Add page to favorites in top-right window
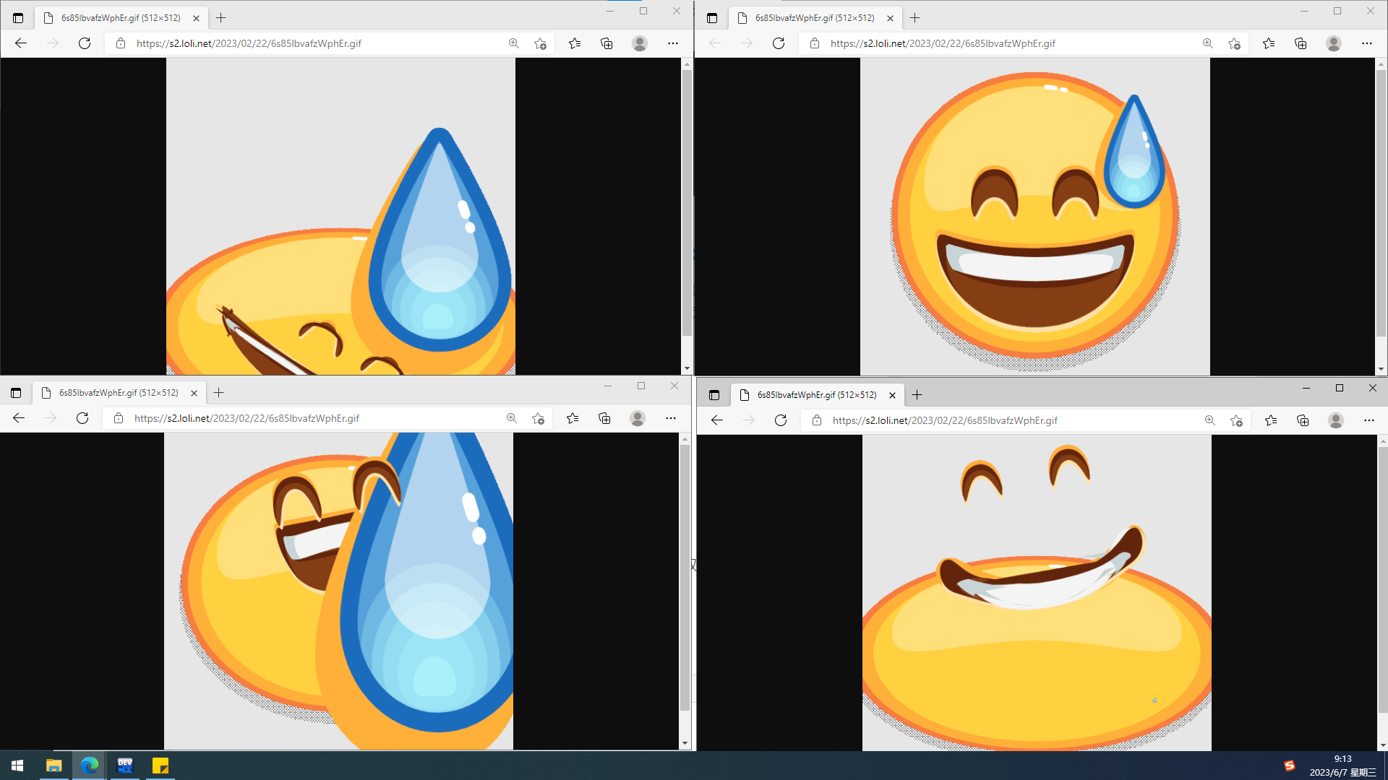Screen dimensions: 1388x780 (1234, 43)
